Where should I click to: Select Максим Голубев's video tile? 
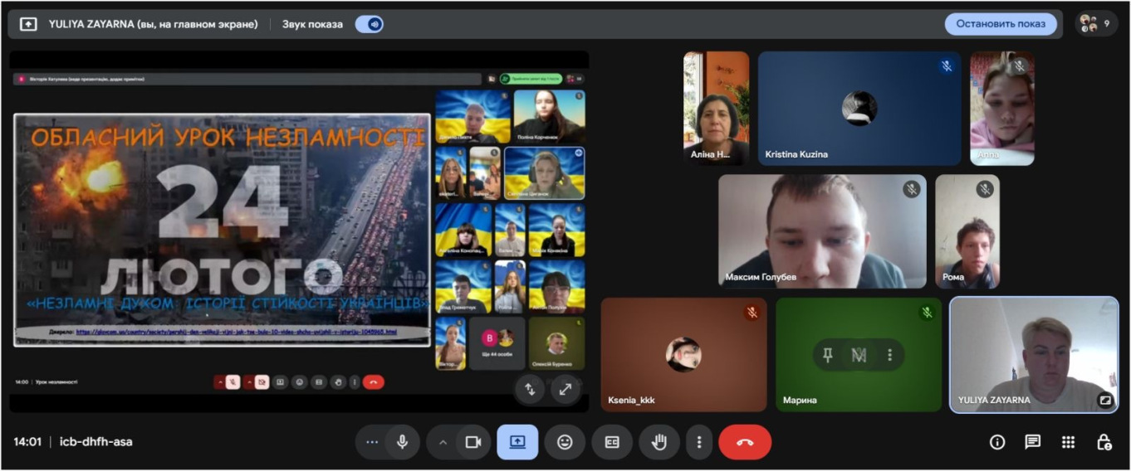point(821,231)
